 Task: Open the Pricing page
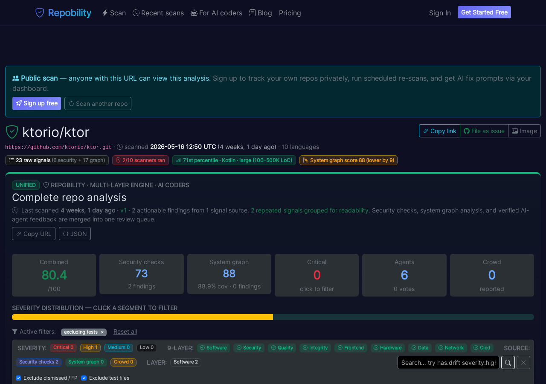click(290, 13)
